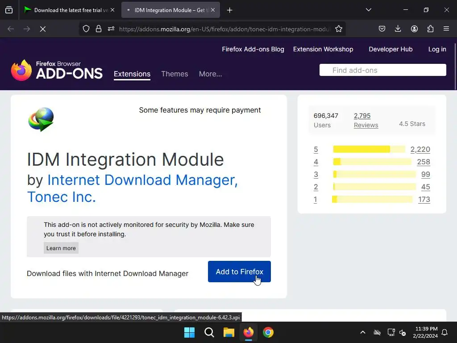Click the muted volume tray icon
The width and height of the screenshot is (457, 343).
coord(403,332)
